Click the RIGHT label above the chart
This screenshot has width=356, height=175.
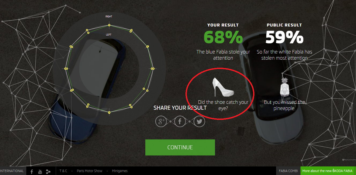109,17
